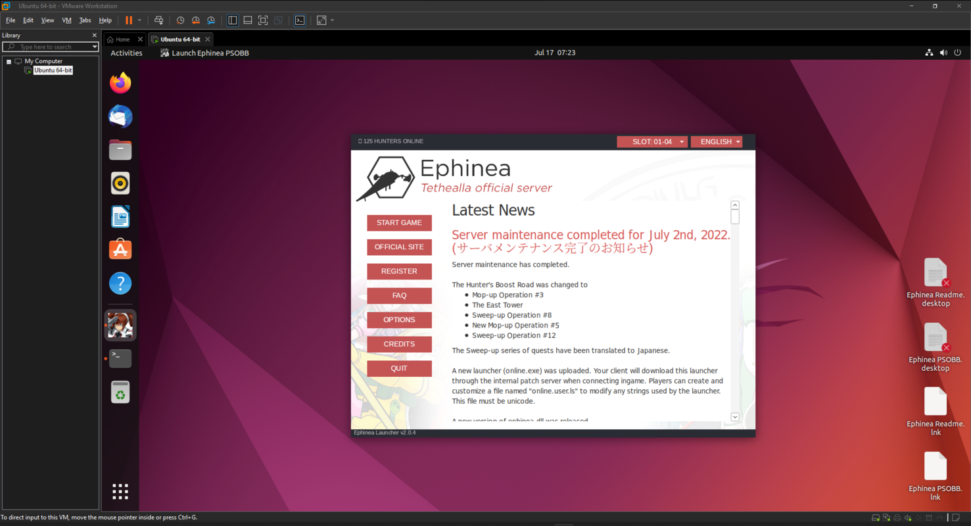Launch Thunderbird mail from the dock
This screenshot has width=971, height=526.
coord(120,116)
